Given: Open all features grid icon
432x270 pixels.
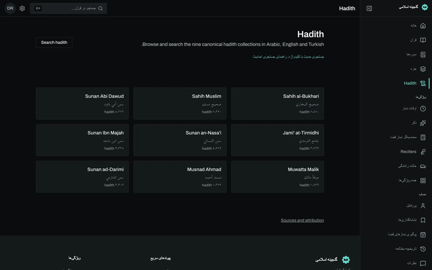Looking at the screenshot, I should pyautogui.click(x=423, y=181).
